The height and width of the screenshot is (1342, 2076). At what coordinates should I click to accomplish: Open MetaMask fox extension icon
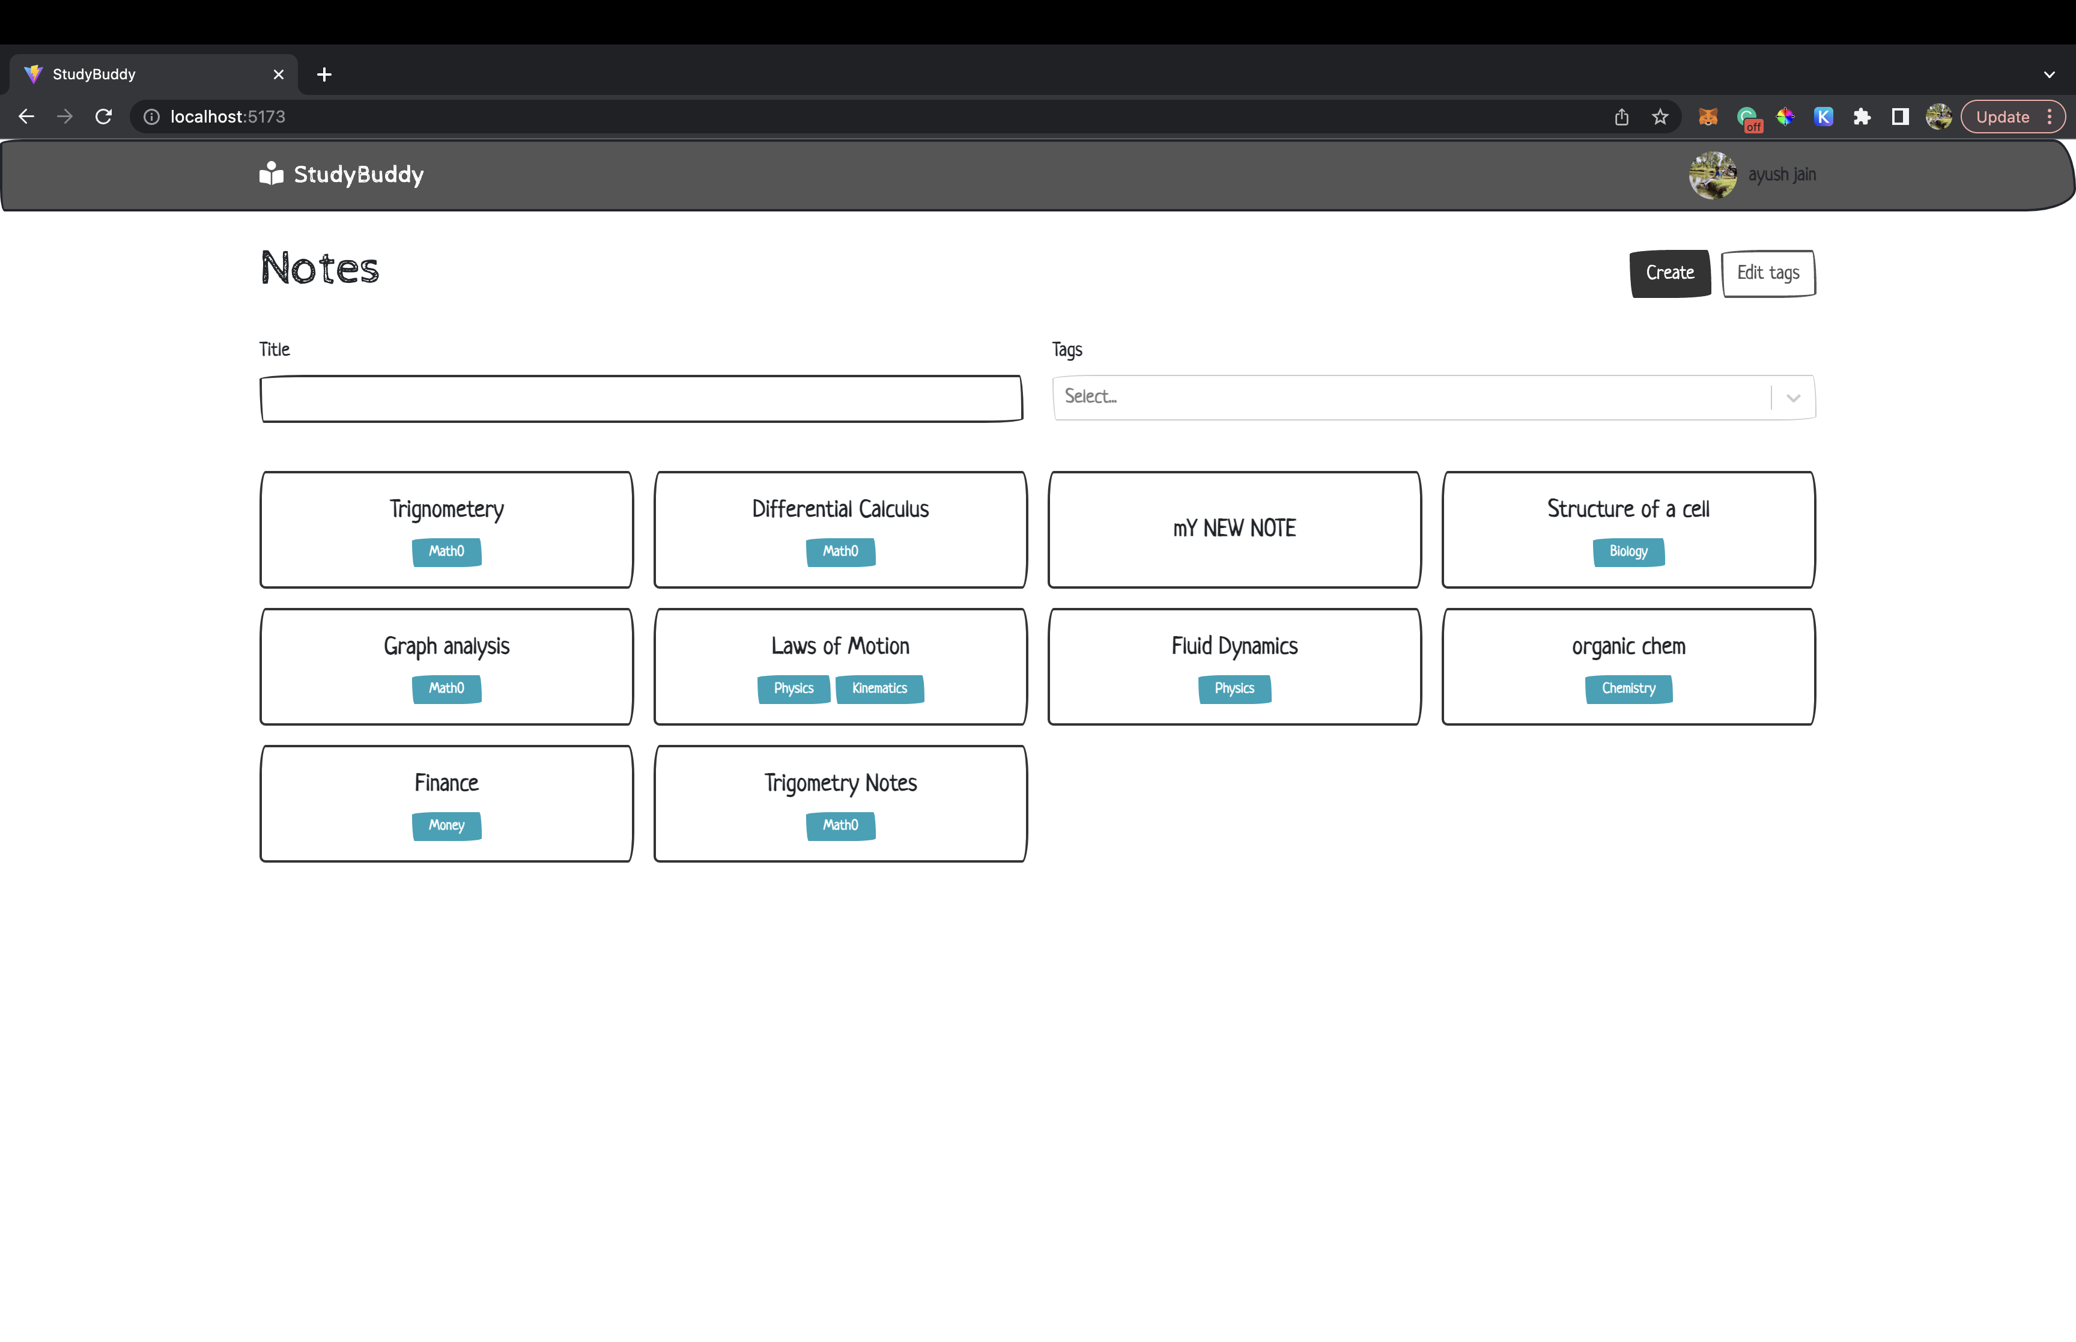pos(1708,117)
